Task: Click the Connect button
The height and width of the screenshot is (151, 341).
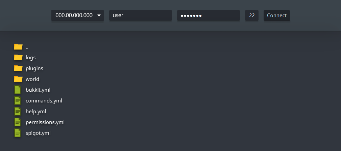Action: coord(277,16)
